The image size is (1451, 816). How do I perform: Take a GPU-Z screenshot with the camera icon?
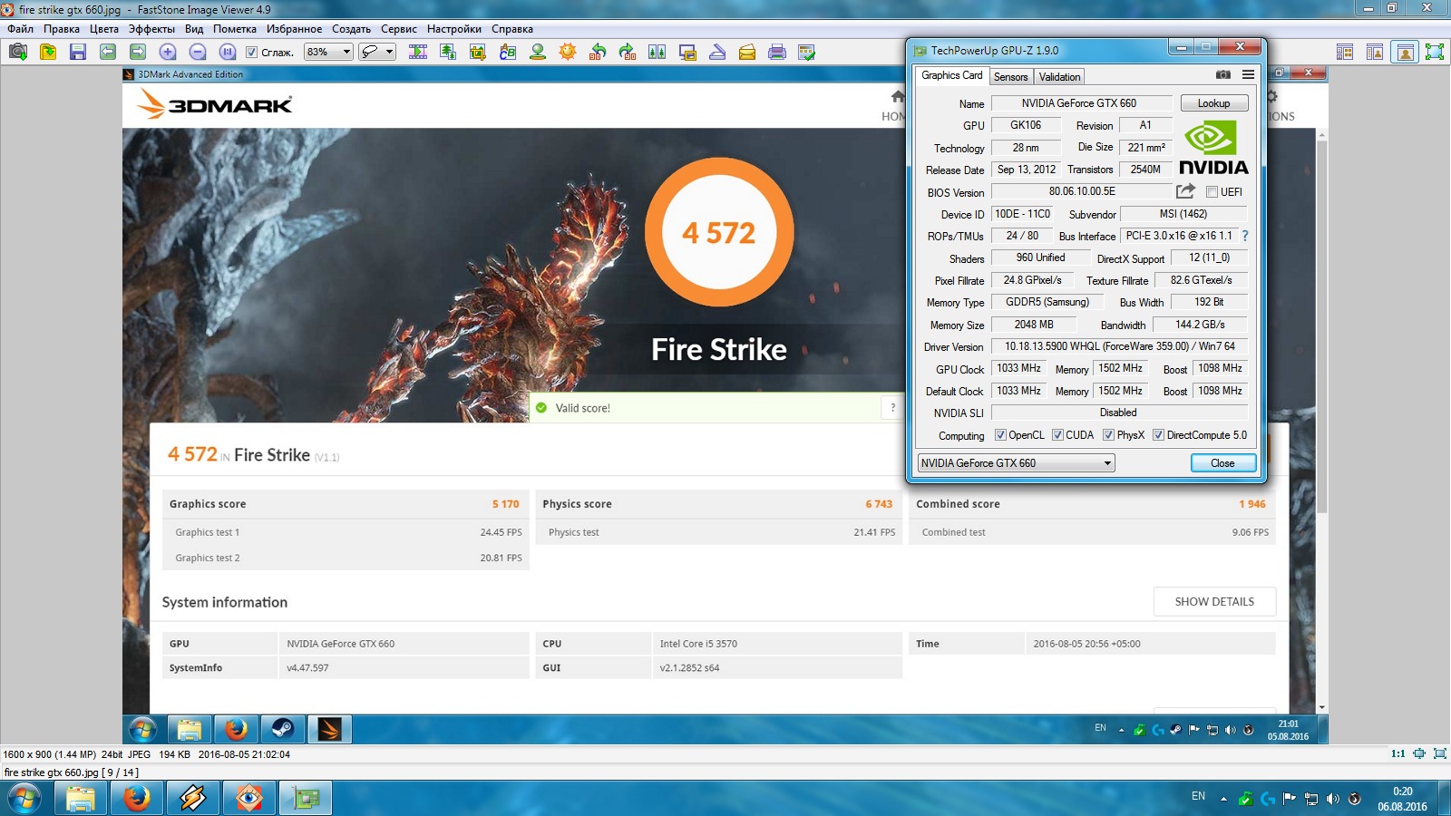1223,75
